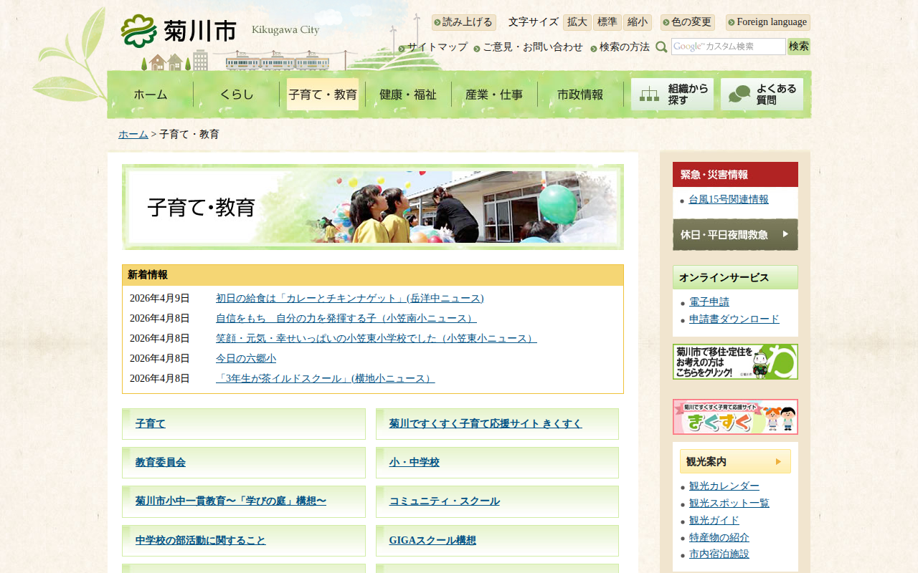Open the サイトマップ link
Image resolution: width=918 pixels, height=573 pixels.
(x=437, y=47)
